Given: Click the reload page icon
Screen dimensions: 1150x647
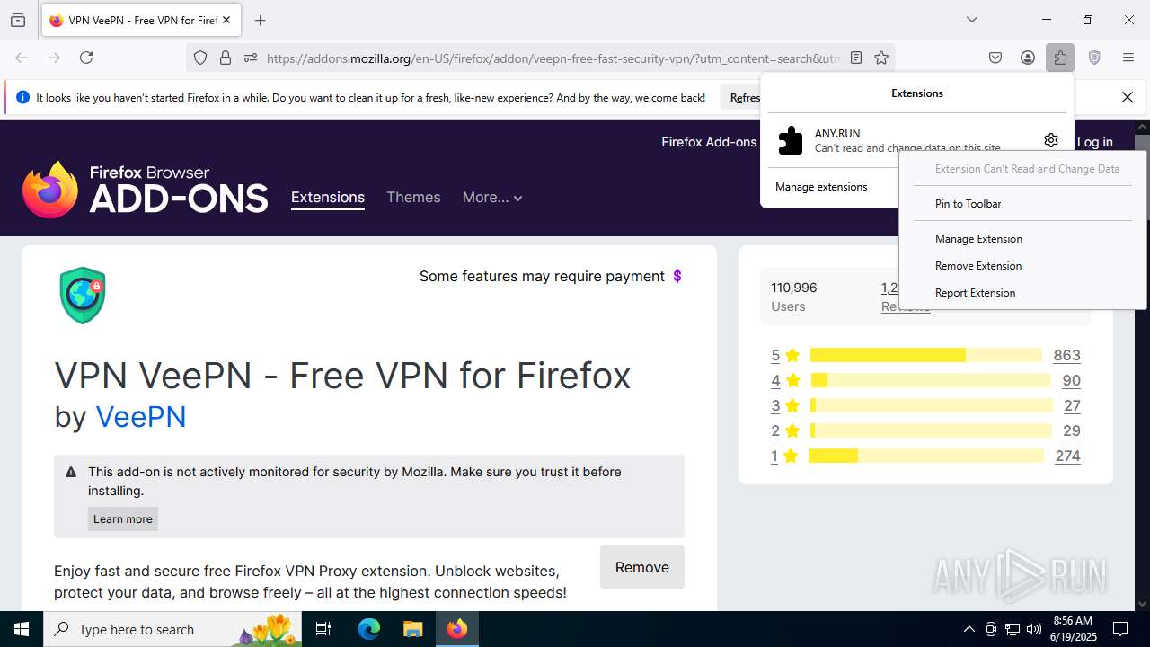Looking at the screenshot, I should (x=86, y=58).
